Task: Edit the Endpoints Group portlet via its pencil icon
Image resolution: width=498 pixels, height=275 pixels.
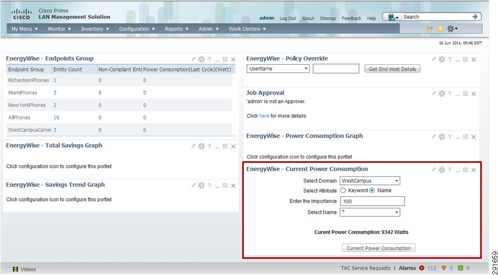Action: click(x=194, y=59)
